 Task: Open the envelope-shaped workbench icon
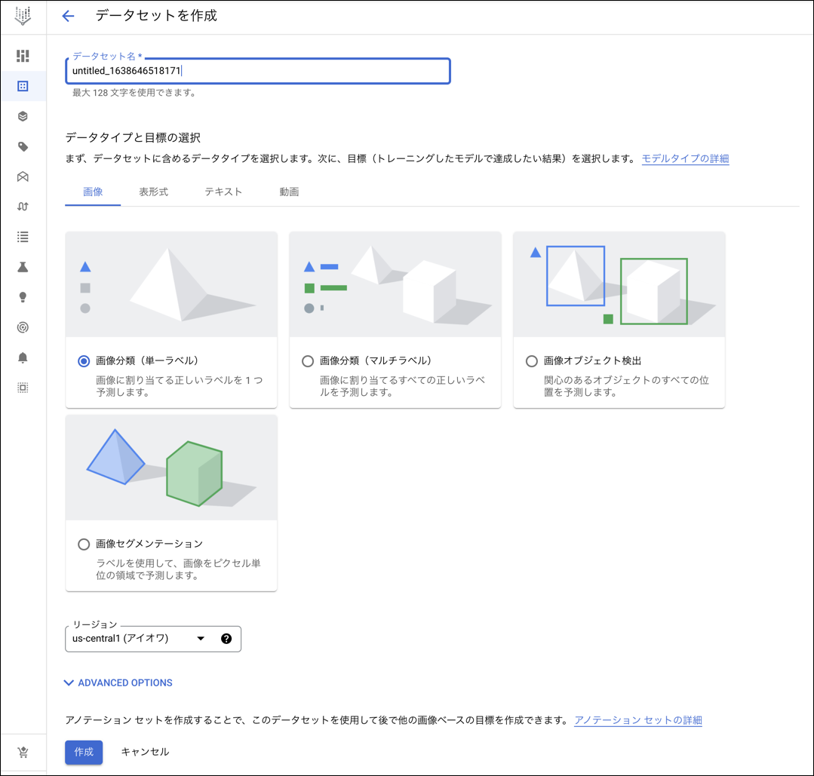pyautogui.click(x=23, y=177)
